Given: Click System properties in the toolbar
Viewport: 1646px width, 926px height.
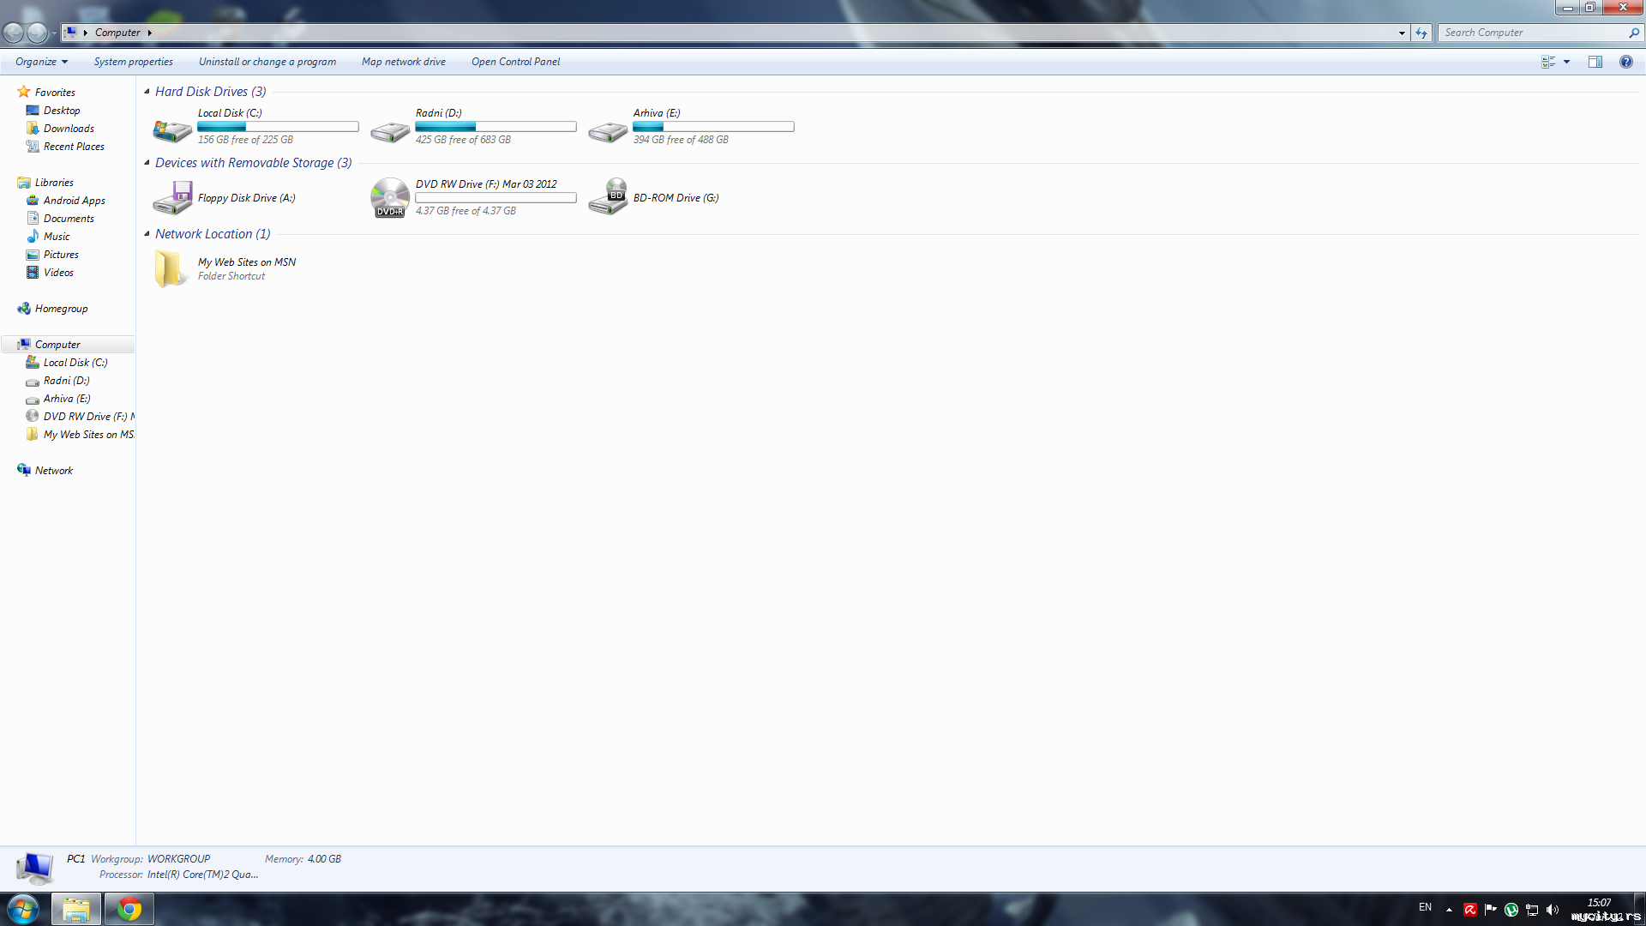Looking at the screenshot, I should click(x=133, y=62).
